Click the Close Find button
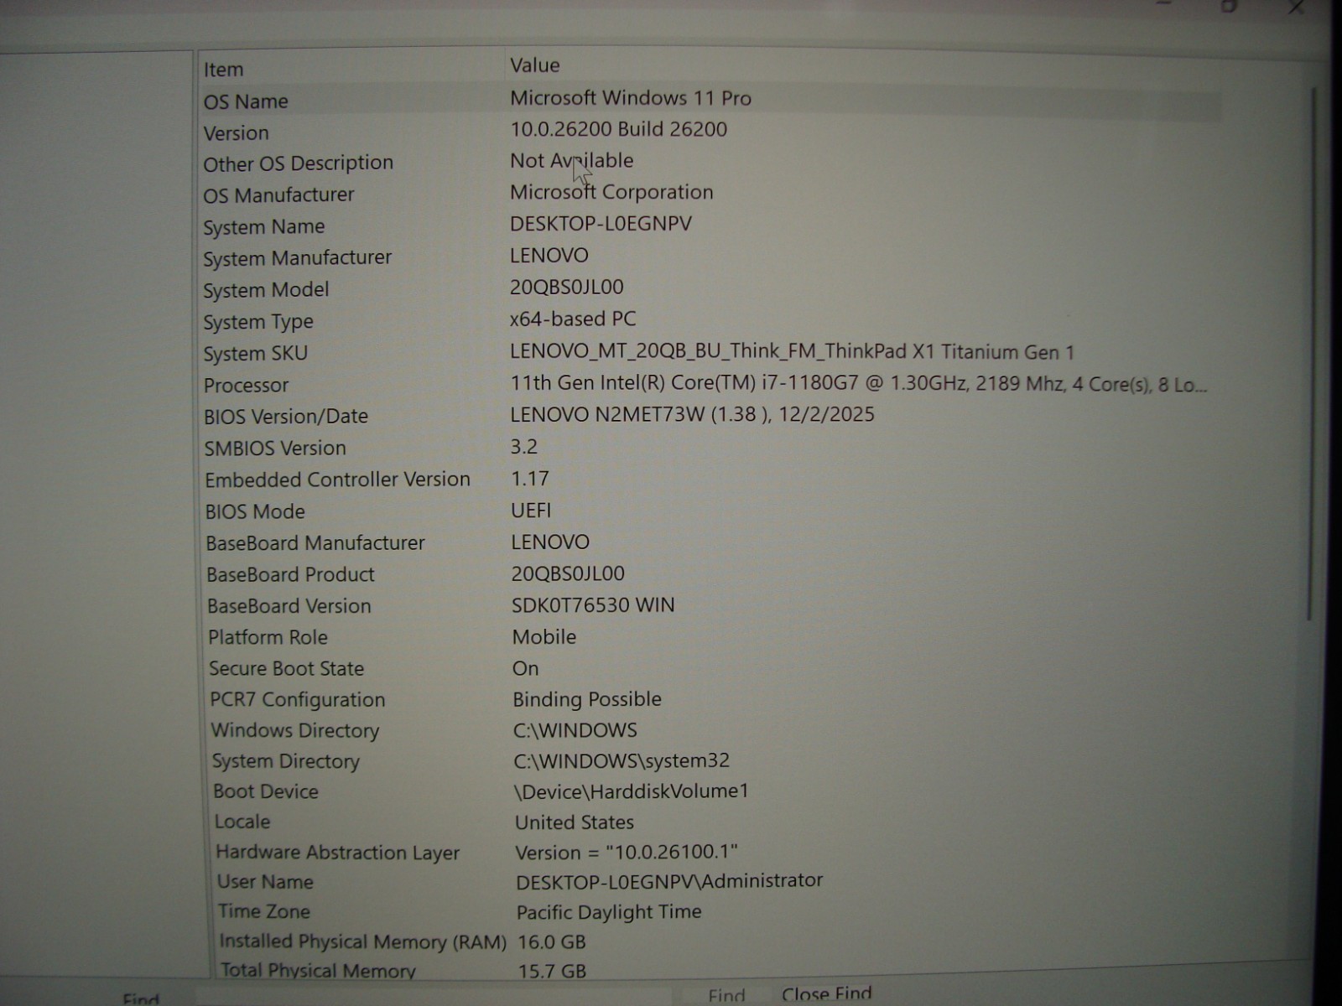The width and height of the screenshot is (1342, 1006). (826, 994)
